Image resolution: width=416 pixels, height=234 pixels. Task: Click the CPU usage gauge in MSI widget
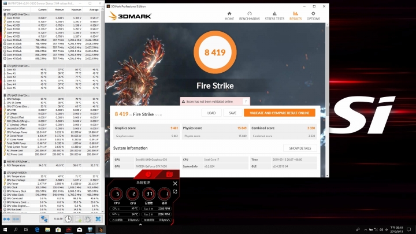(117, 194)
